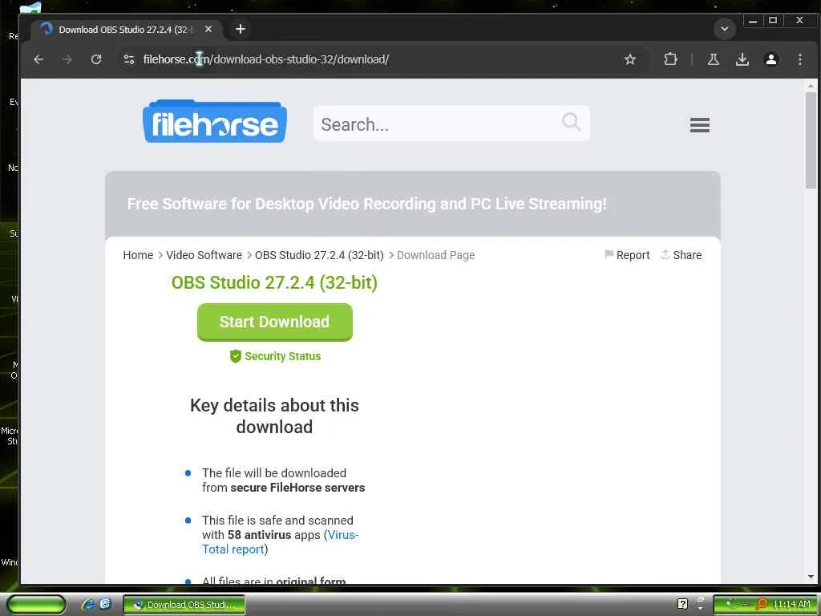
Task: Open a new browser tab
Action: pos(241,30)
